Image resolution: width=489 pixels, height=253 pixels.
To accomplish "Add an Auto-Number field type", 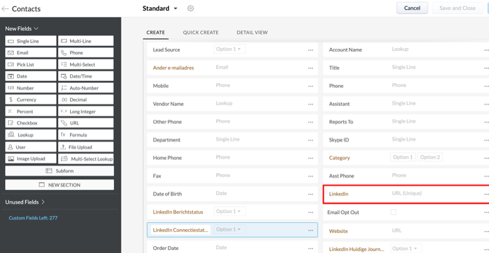I will pos(86,88).
